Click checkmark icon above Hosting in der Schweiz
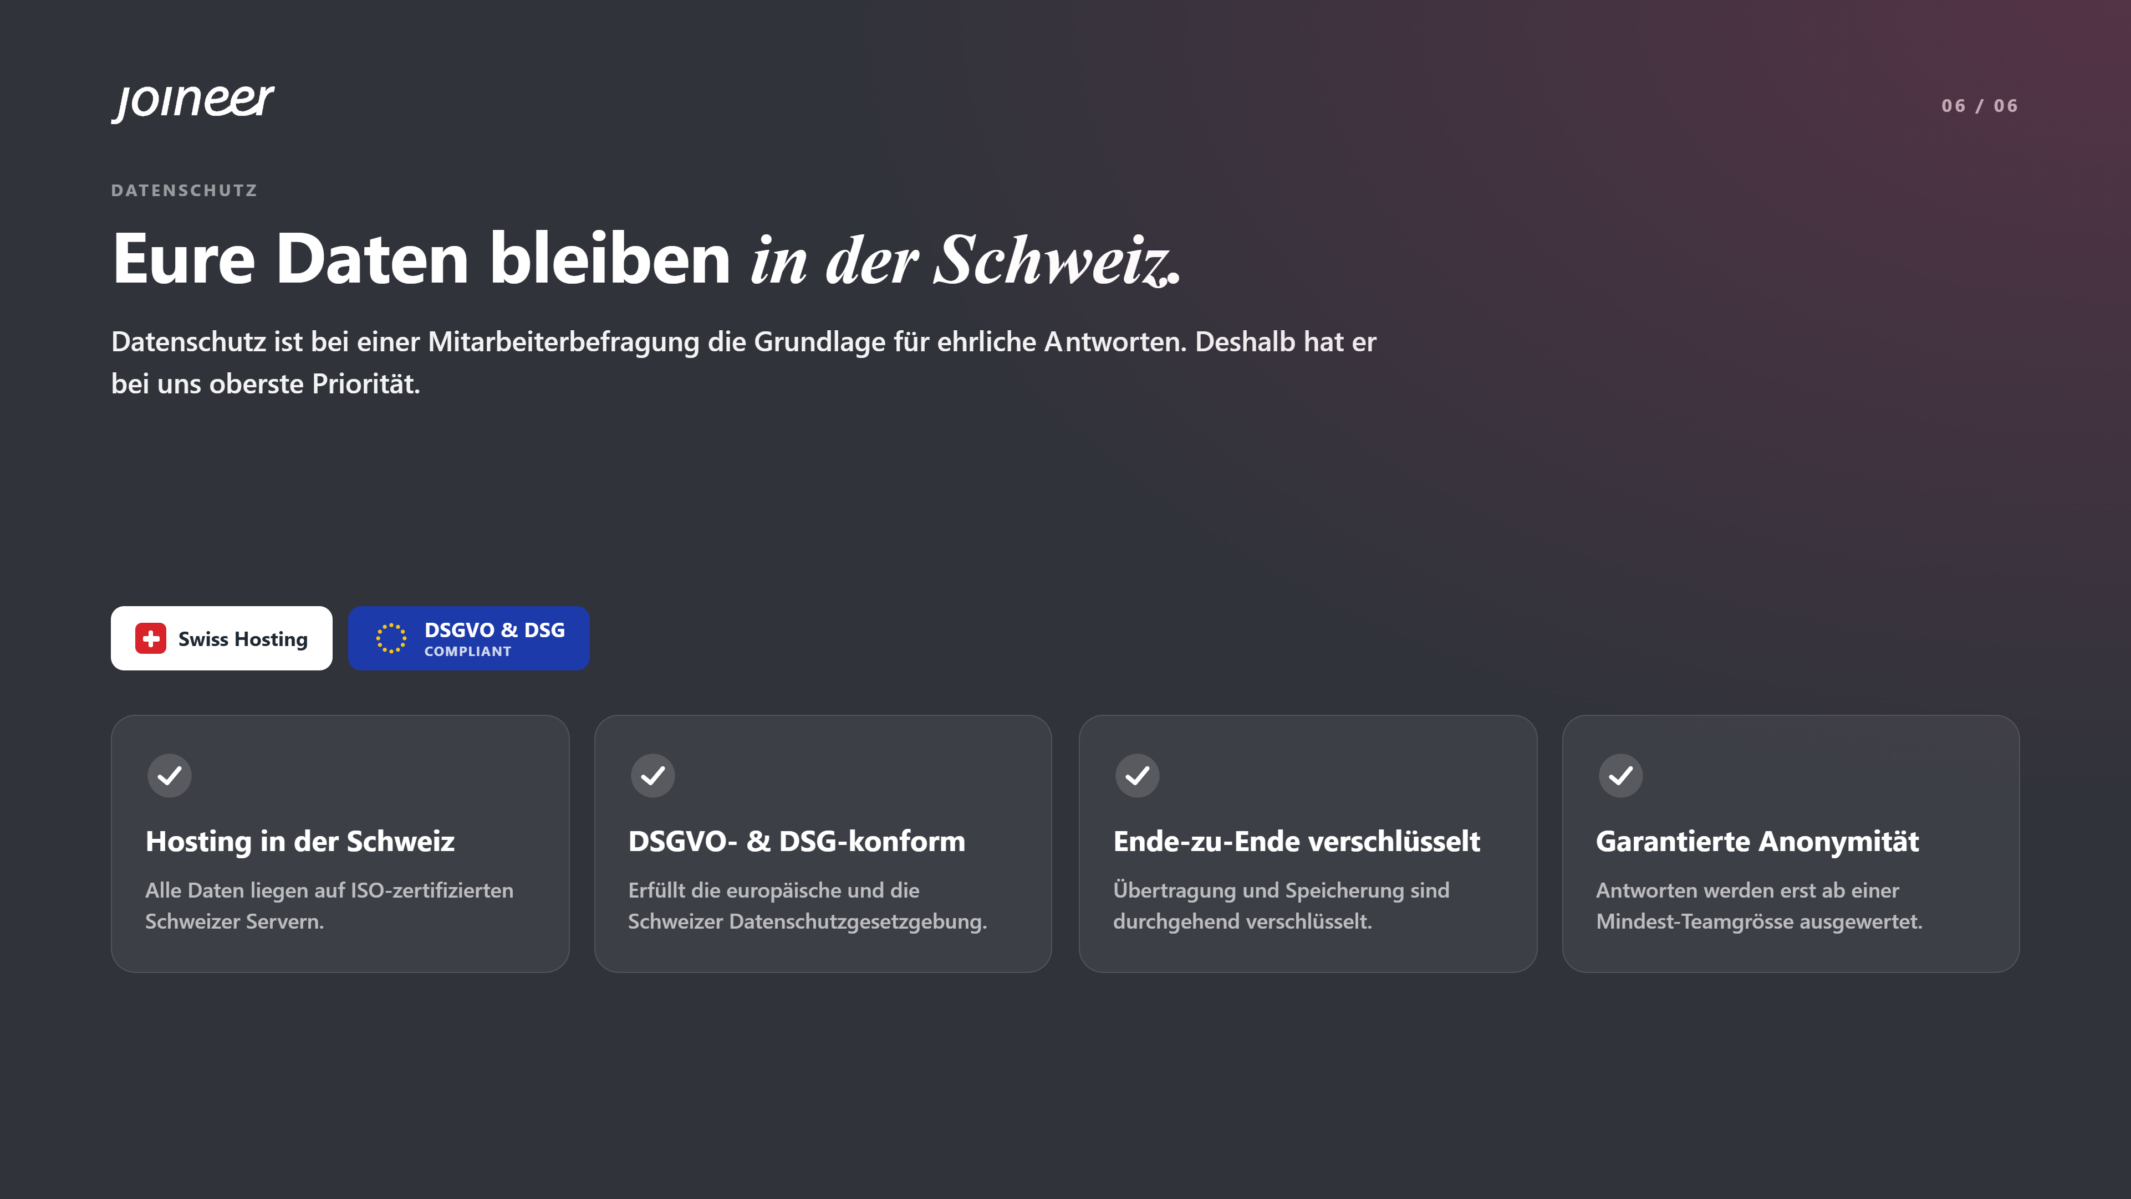Viewport: 2131px width, 1199px height. (170, 776)
